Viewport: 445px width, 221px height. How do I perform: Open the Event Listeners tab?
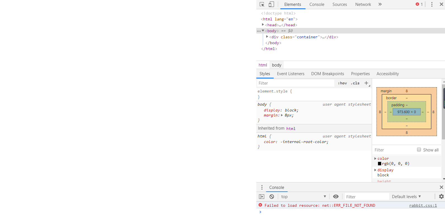coord(291,74)
